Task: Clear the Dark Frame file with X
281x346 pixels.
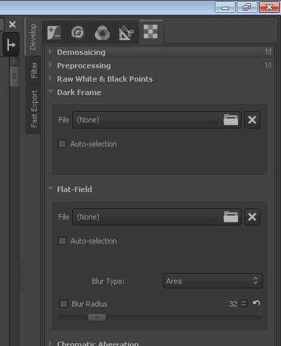Action: [252, 120]
